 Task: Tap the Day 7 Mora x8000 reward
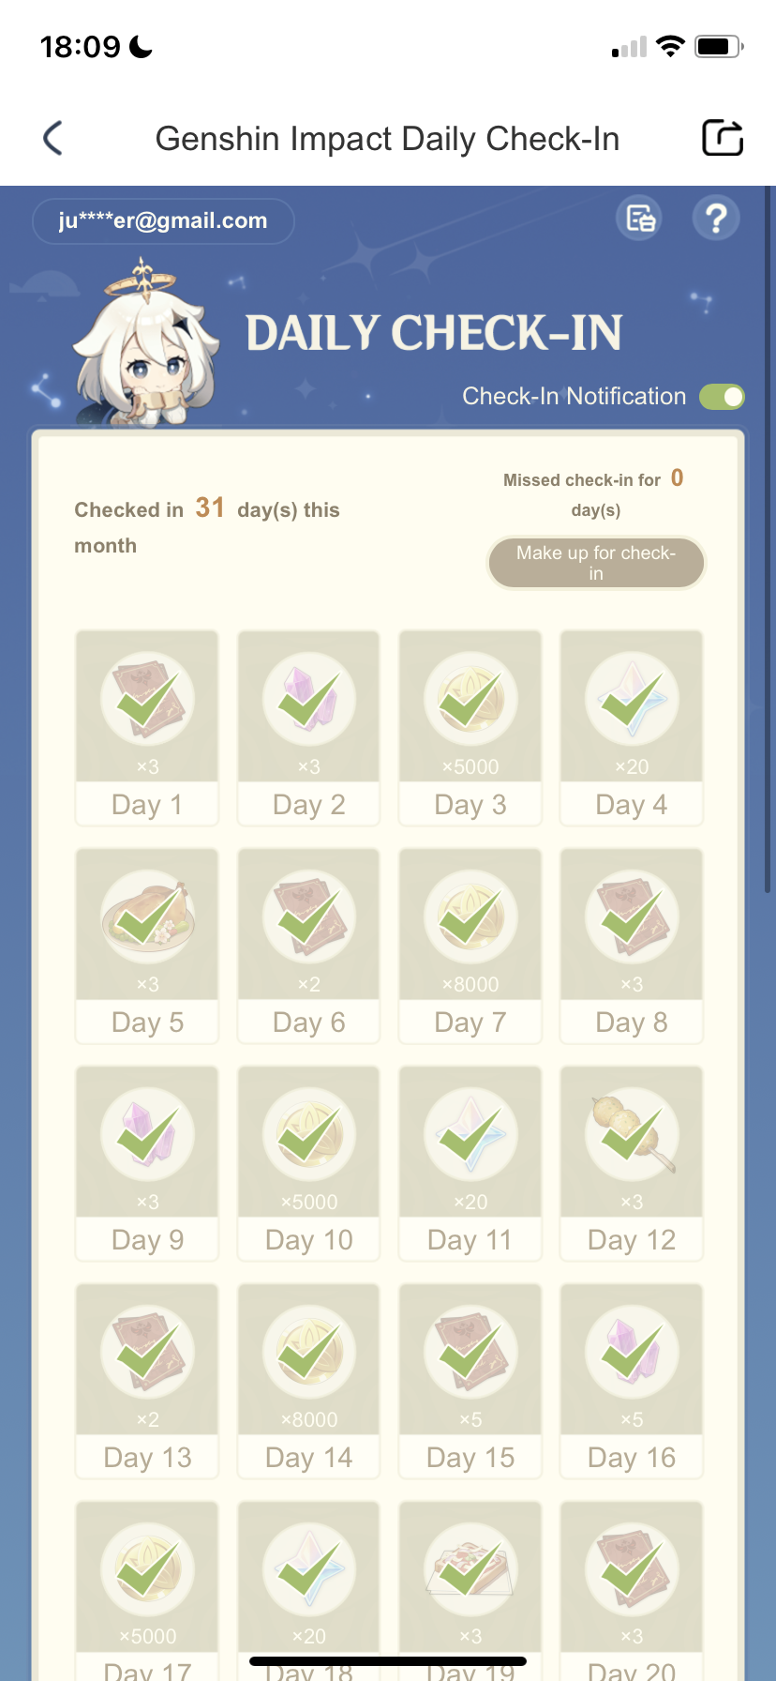[x=470, y=946]
